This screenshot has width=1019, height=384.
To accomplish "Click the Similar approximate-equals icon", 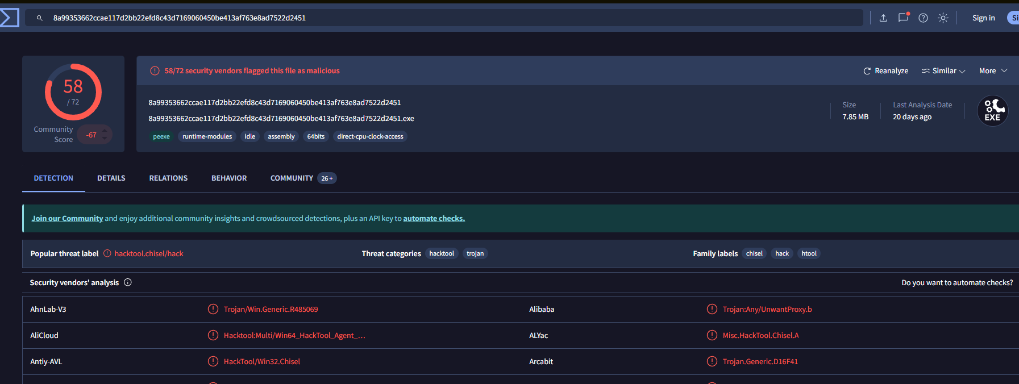I will (925, 71).
